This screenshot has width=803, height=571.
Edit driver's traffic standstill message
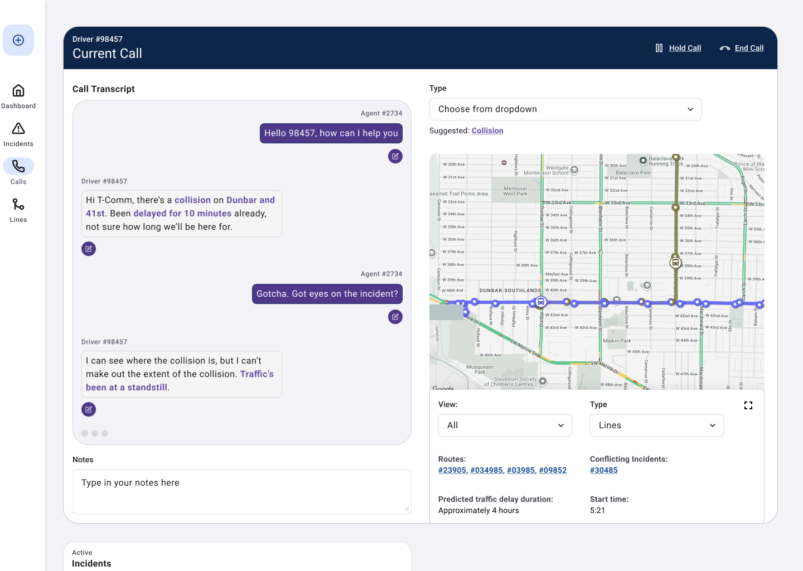pyautogui.click(x=89, y=409)
